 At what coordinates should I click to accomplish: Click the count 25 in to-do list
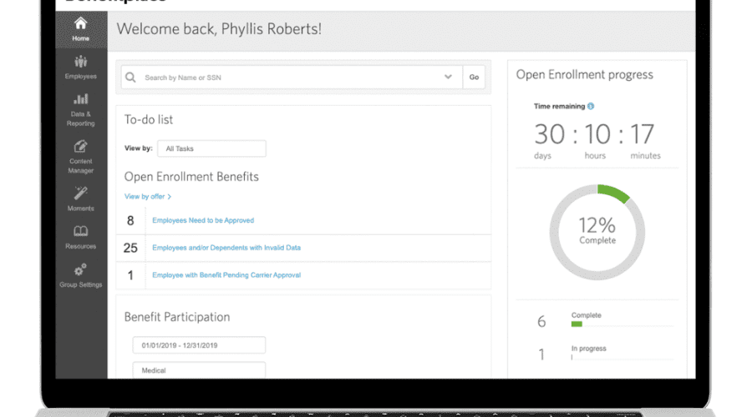[130, 248]
